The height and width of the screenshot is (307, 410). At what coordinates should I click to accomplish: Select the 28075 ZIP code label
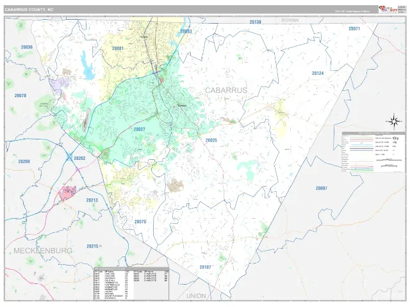[140, 222]
